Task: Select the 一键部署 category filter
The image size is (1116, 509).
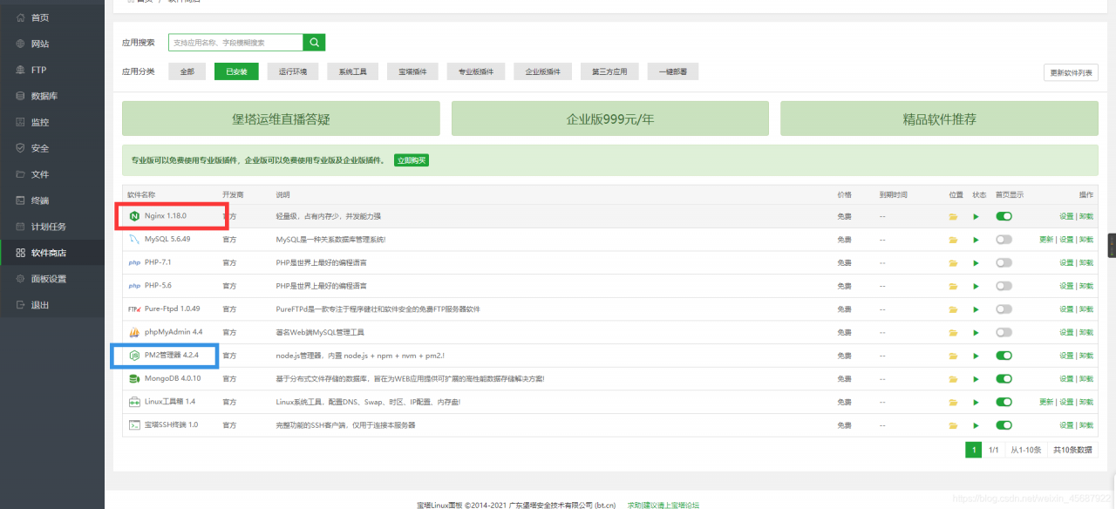Action: 673,71
